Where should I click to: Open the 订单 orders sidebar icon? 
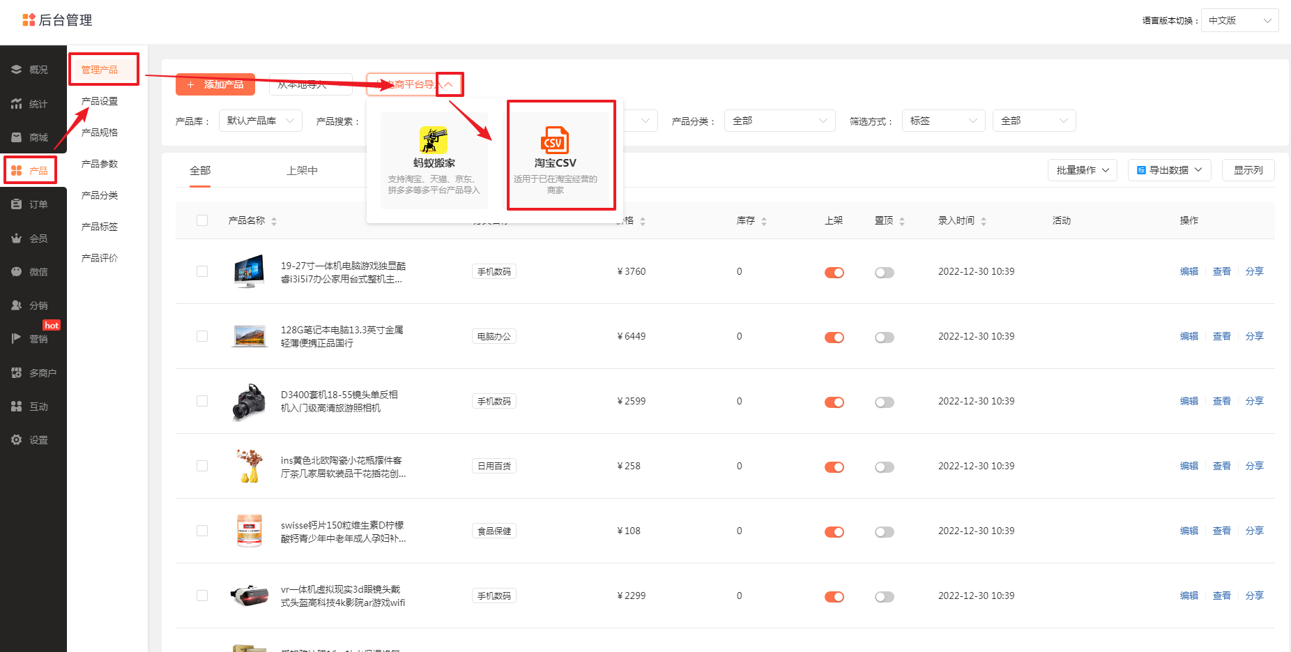(x=17, y=204)
